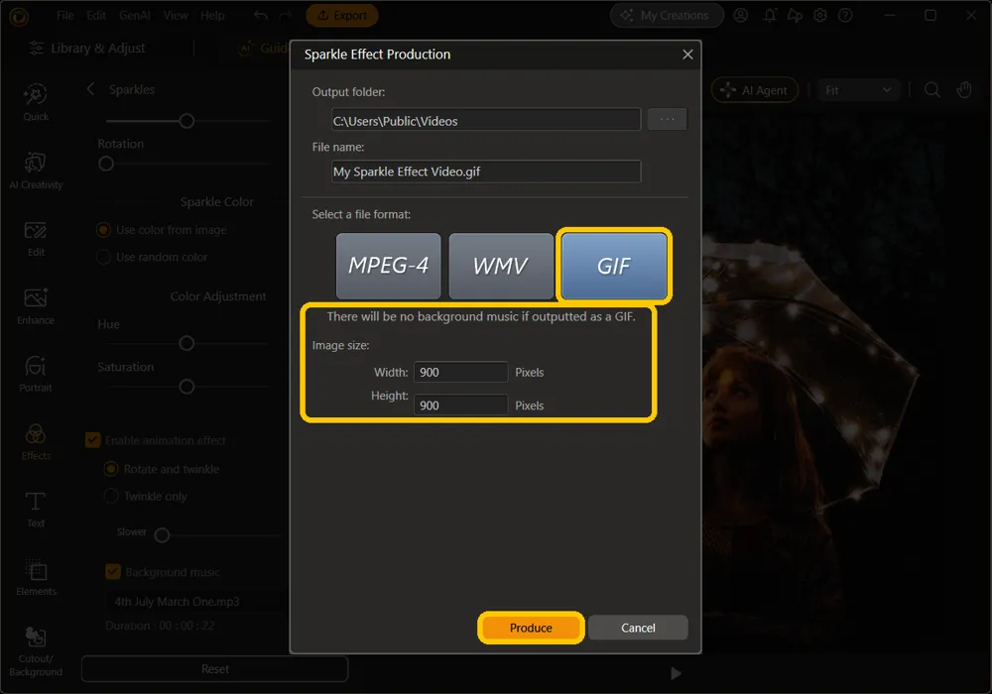Screen dimensions: 992x694
Task: Click the Reset button
Action: (x=215, y=668)
